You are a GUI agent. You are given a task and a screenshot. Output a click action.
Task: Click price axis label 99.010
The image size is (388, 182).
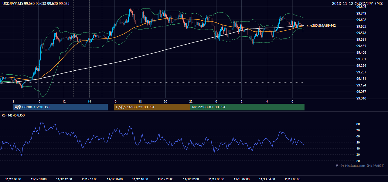click(x=361, y=98)
